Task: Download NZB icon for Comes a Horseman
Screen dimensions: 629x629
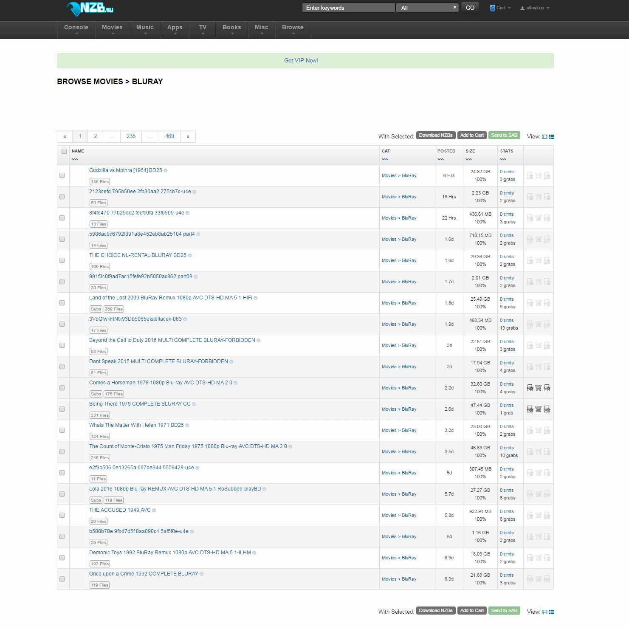Action: (530, 388)
